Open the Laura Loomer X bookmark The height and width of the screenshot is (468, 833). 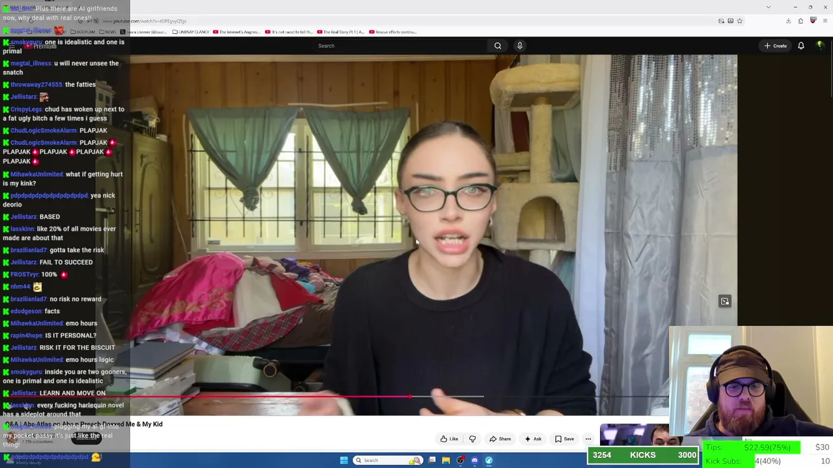pyautogui.click(x=144, y=32)
